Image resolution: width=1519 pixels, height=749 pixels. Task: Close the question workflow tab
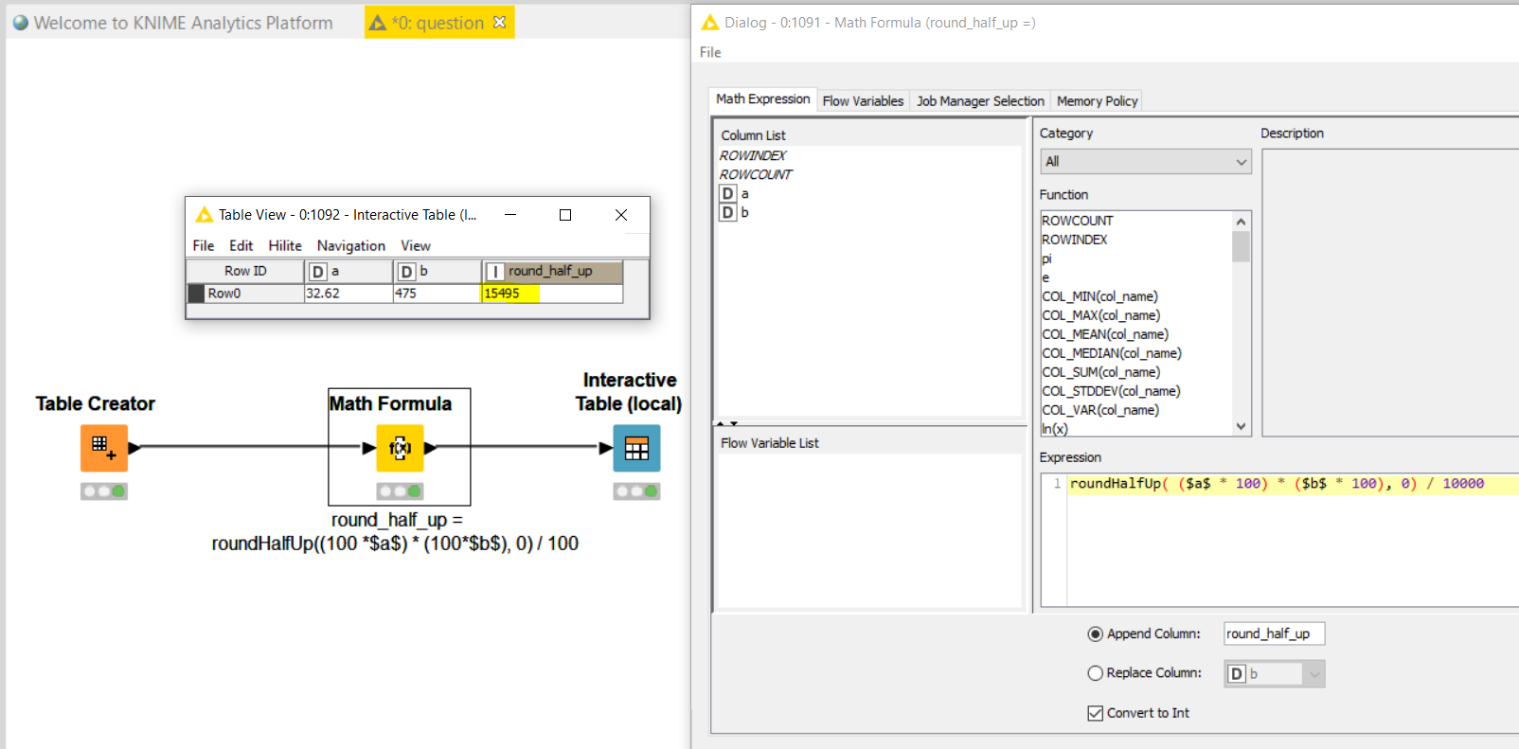[500, 22]
